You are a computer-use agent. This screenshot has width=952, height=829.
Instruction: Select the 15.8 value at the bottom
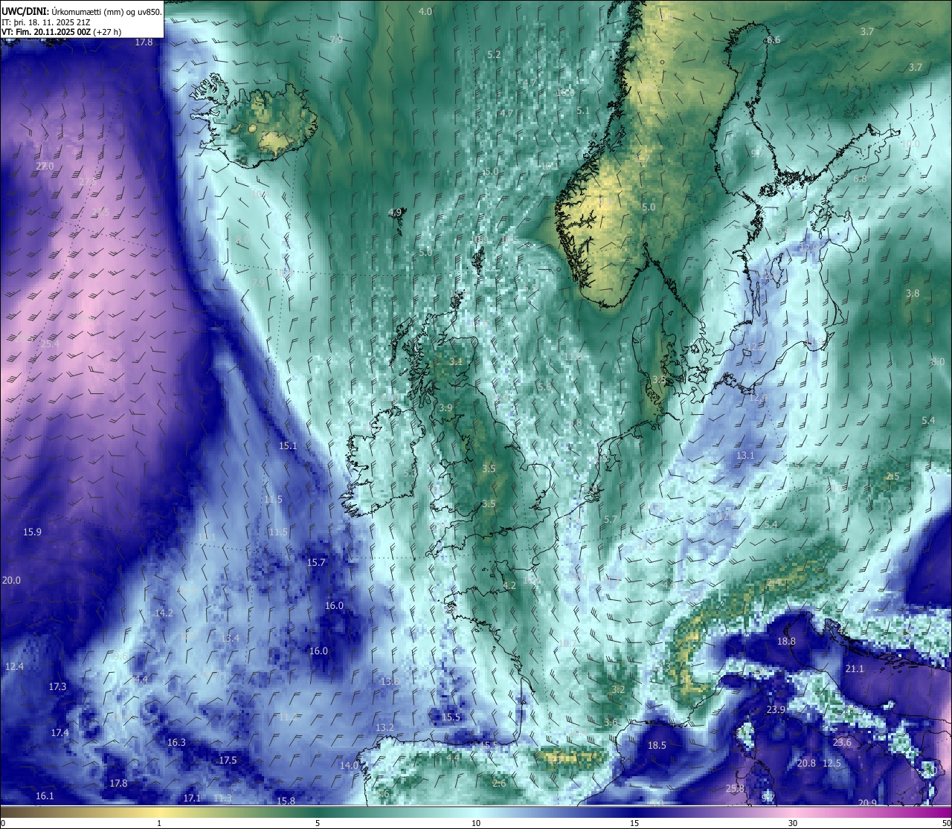tap(286, 801)
